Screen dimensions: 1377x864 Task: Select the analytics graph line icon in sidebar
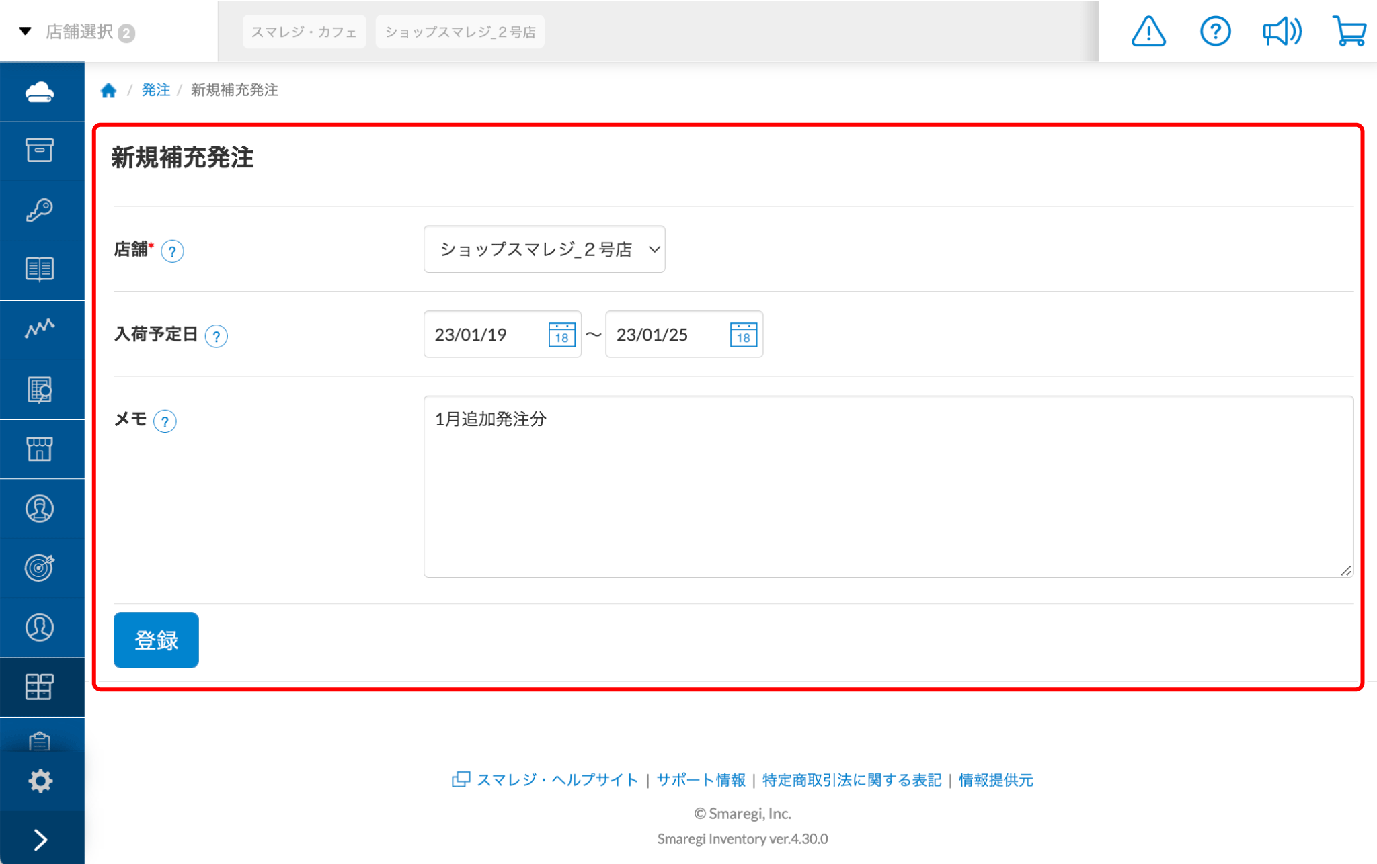[x=40, y=329]
